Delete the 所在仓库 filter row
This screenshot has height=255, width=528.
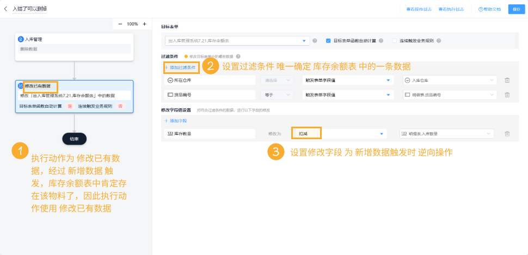point(507,80)
